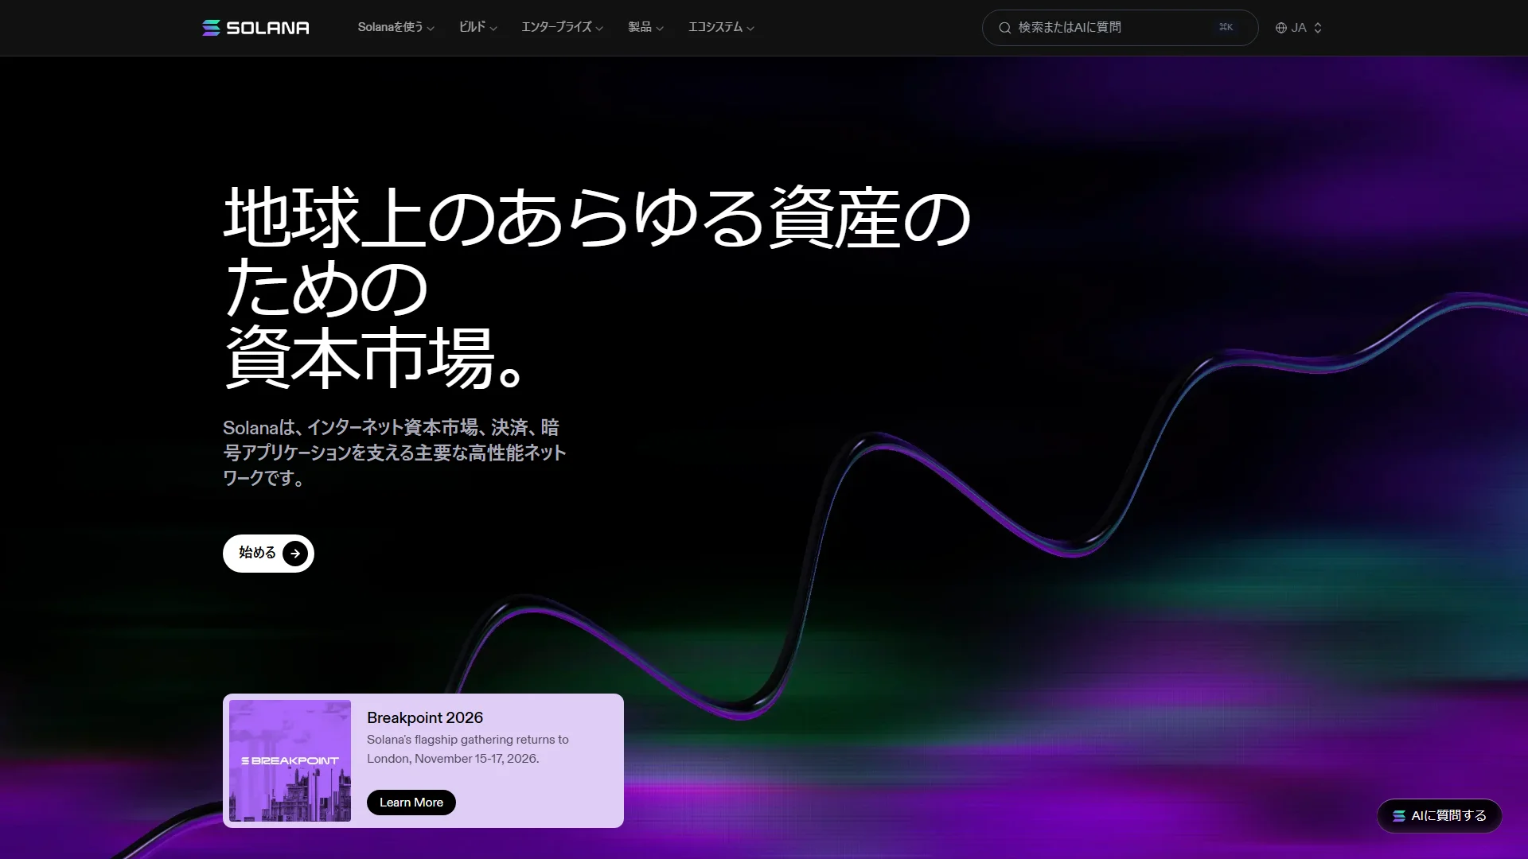Expand the エンタープライズ menu

tap(562, 27)
